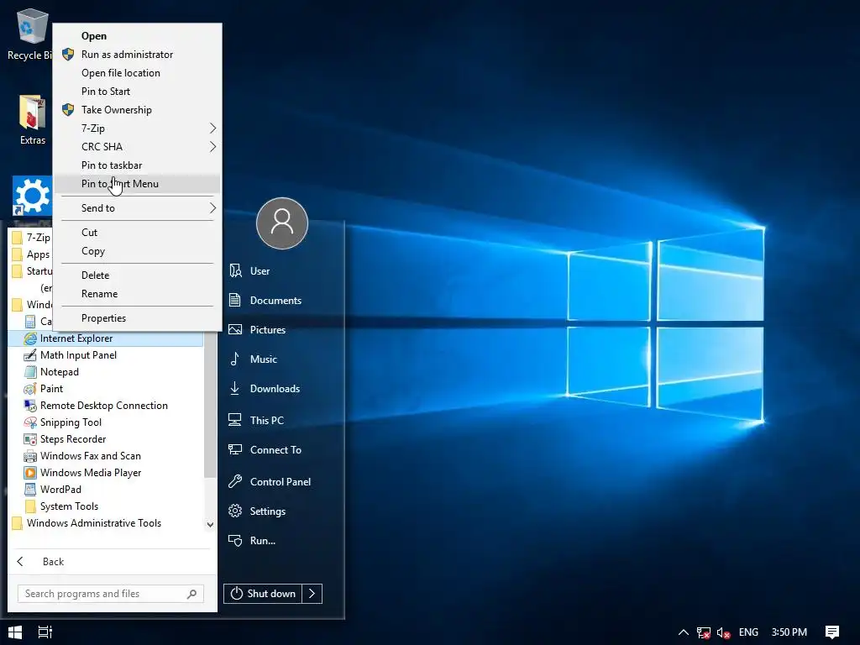Click the Search programs and files field
The width and height of the screenshot is (860, 645).
(110, 594)
